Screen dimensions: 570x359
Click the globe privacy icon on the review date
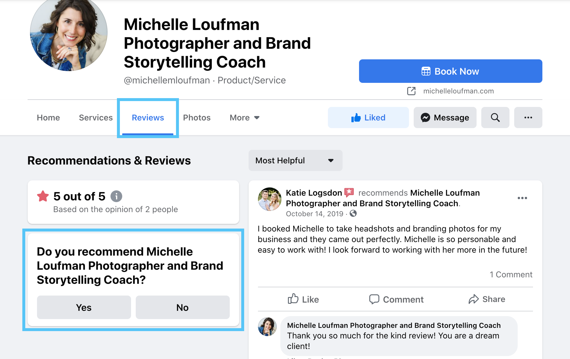pos(353,214)
